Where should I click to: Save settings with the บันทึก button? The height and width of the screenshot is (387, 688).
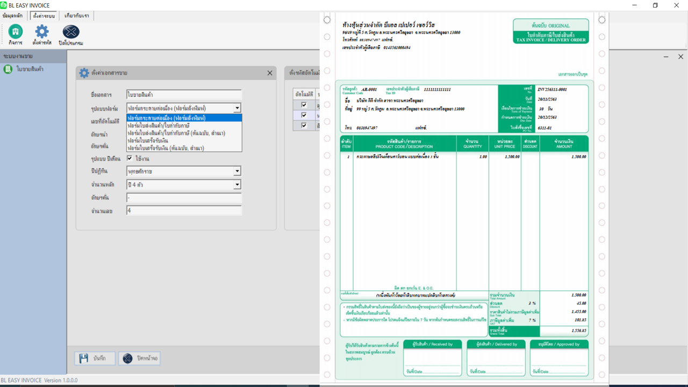point(95,358)
